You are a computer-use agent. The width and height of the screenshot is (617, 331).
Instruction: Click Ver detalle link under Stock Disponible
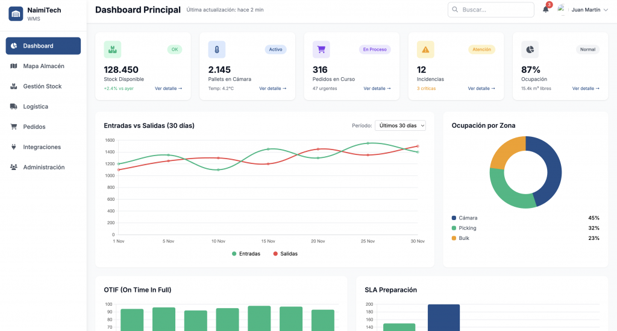[x=168, y=89]
